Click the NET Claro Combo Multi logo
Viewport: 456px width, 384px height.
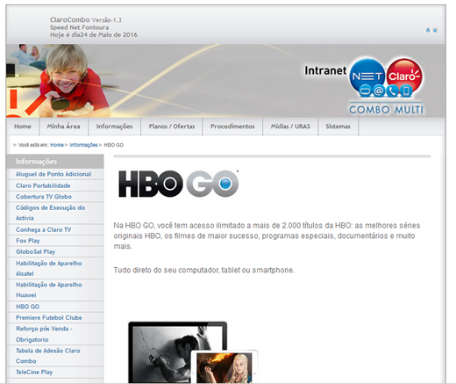coord(386,86)
